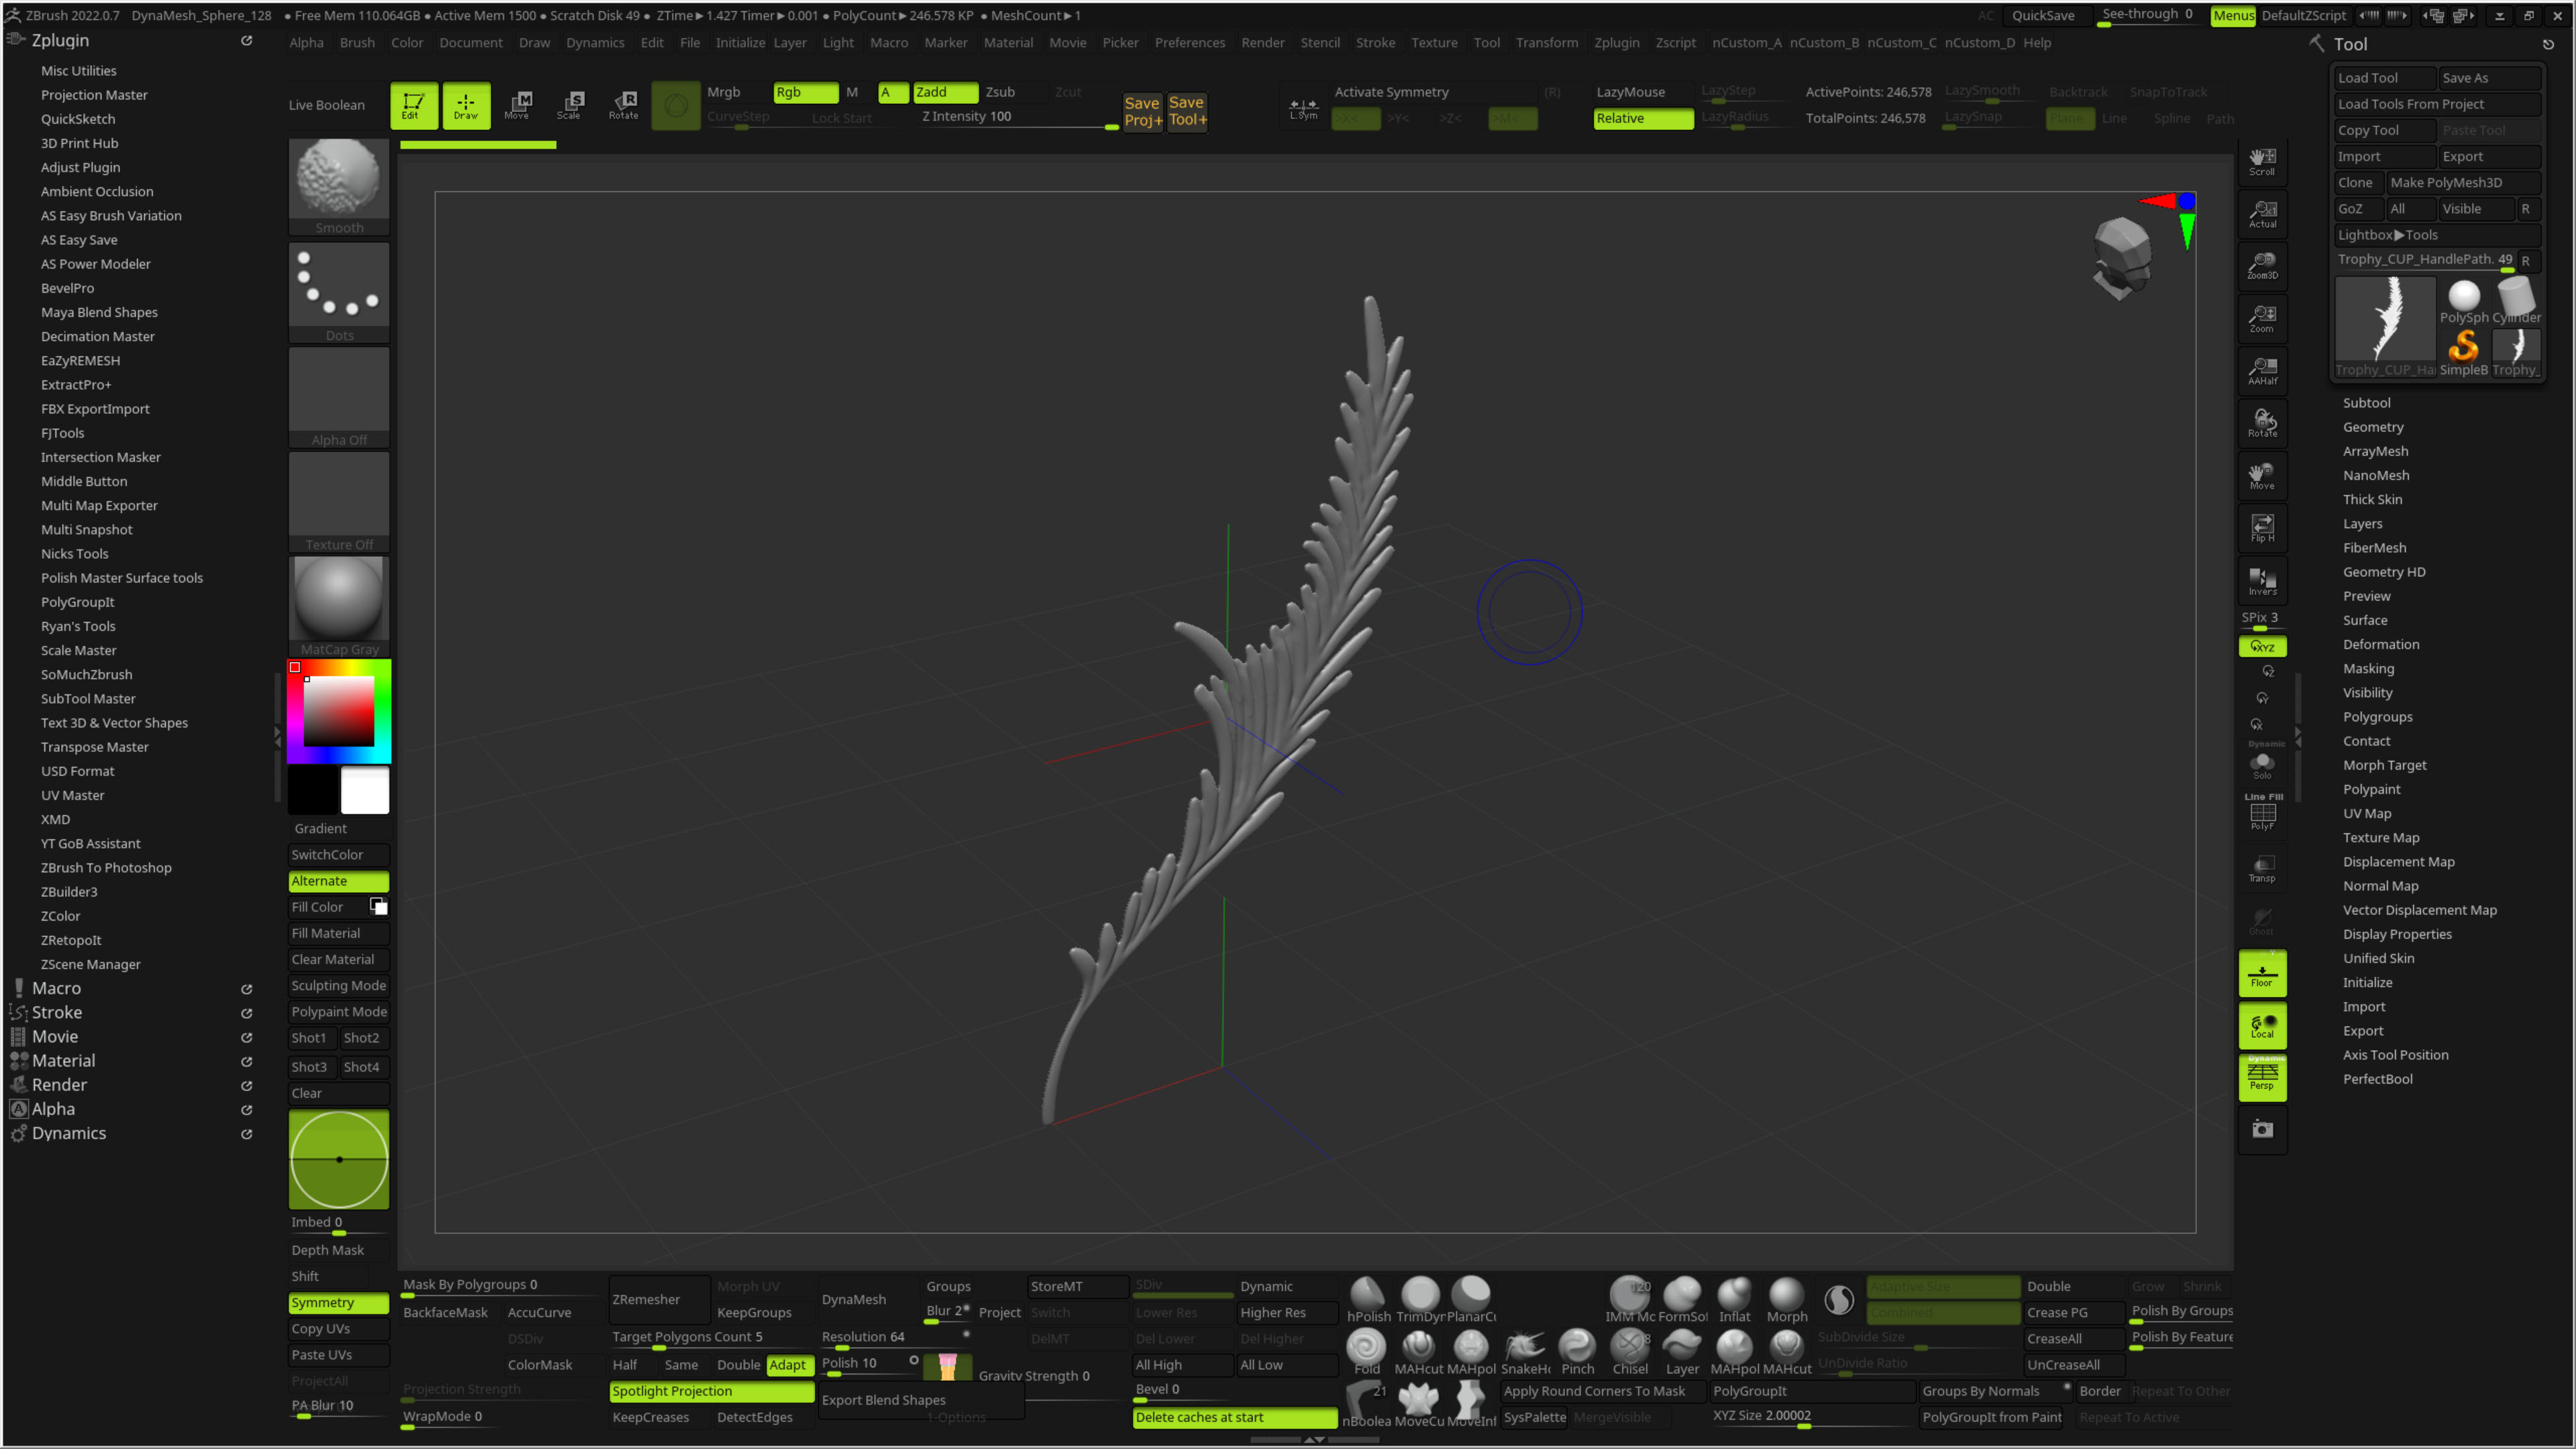Click the Rotate transform tool icon
This screenshot has width=2576, height=1449.
(623, 104)
